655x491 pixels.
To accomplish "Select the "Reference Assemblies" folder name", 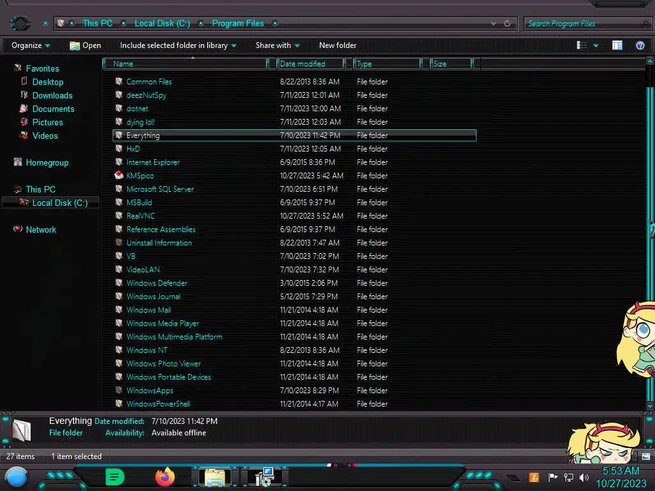I will (x=161, y=230).
